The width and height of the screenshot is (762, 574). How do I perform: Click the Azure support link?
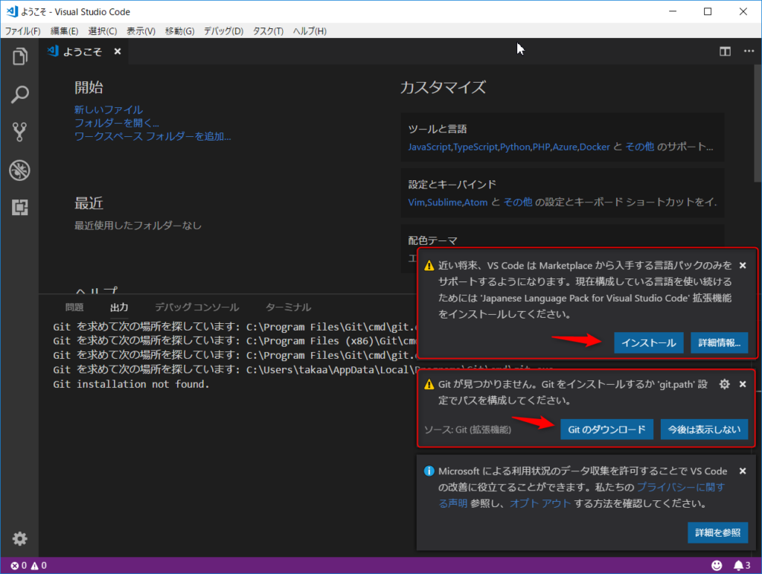tap(565, 147)
